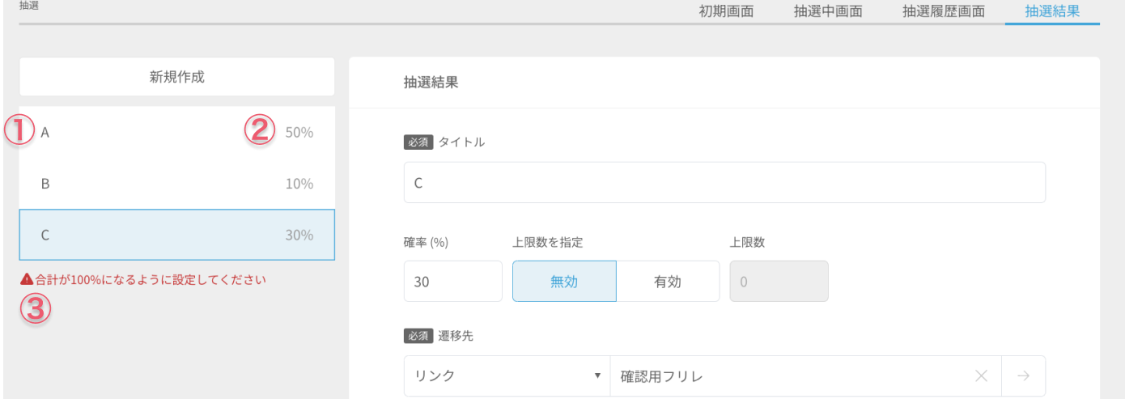Select result item B with 10%

point(176,184)
